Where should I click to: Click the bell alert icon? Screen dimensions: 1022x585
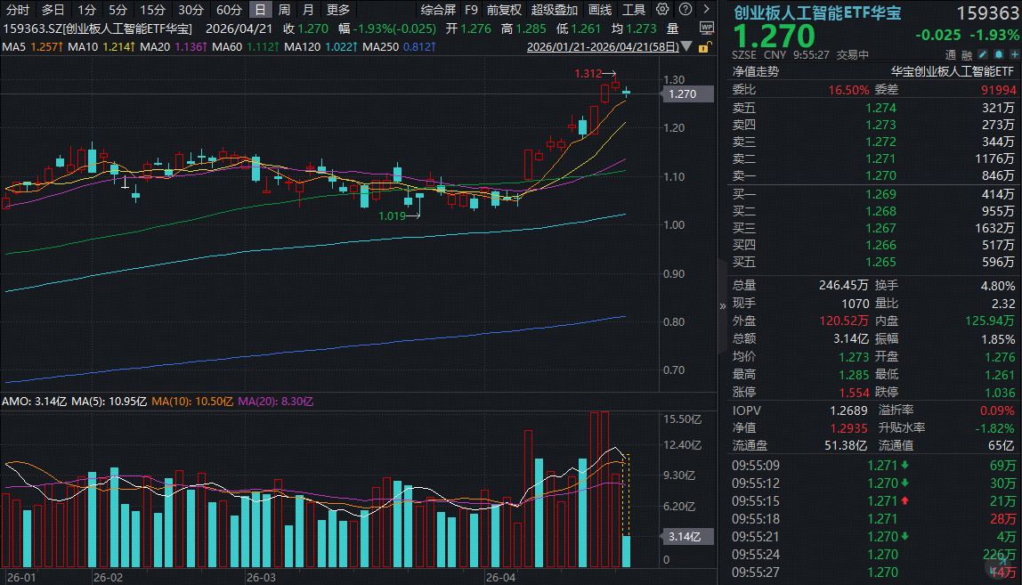pos(997,54)
